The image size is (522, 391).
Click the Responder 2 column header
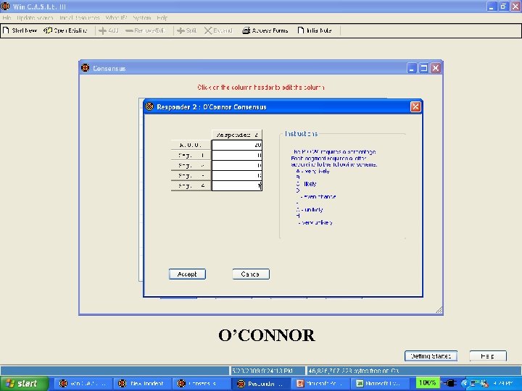coord(237,135)
